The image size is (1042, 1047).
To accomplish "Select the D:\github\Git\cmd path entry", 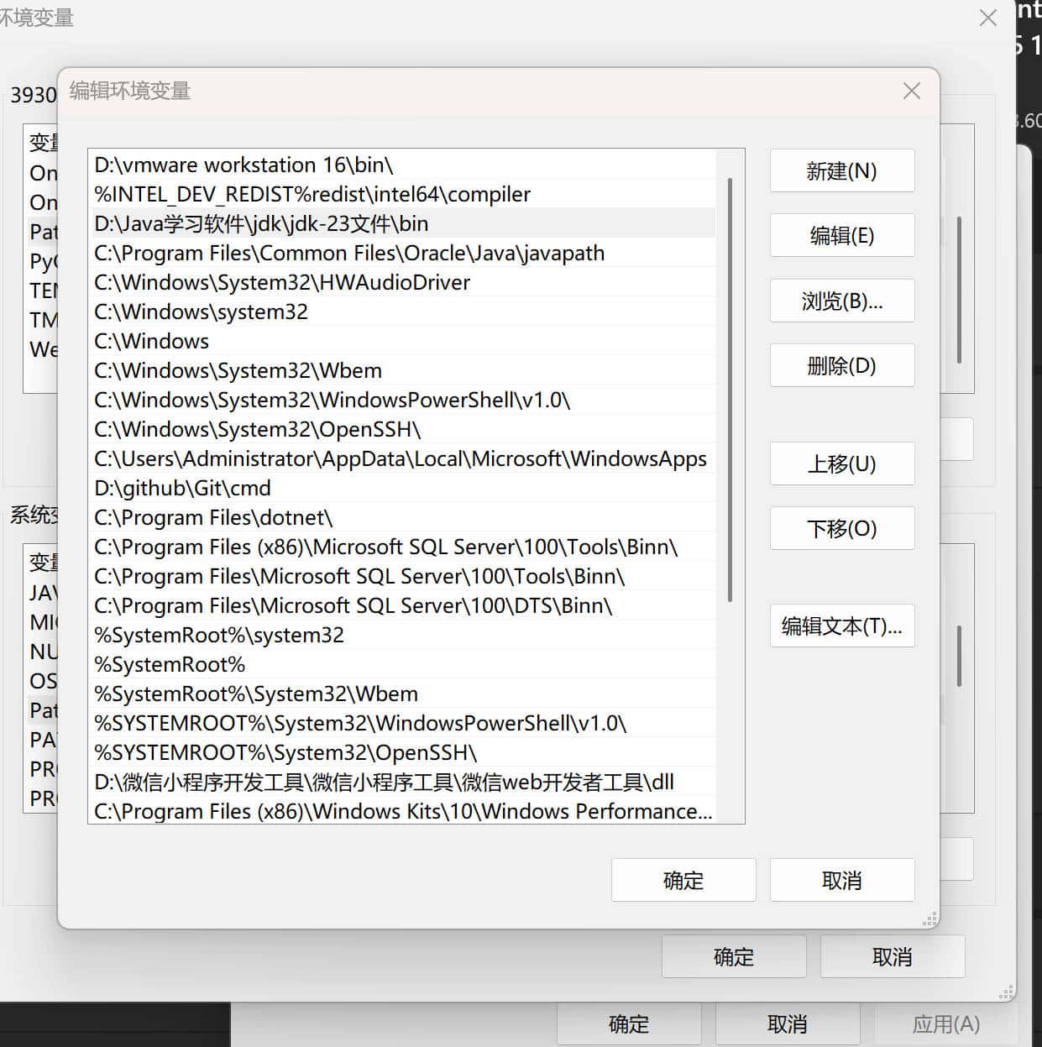I will coord(403,488).
